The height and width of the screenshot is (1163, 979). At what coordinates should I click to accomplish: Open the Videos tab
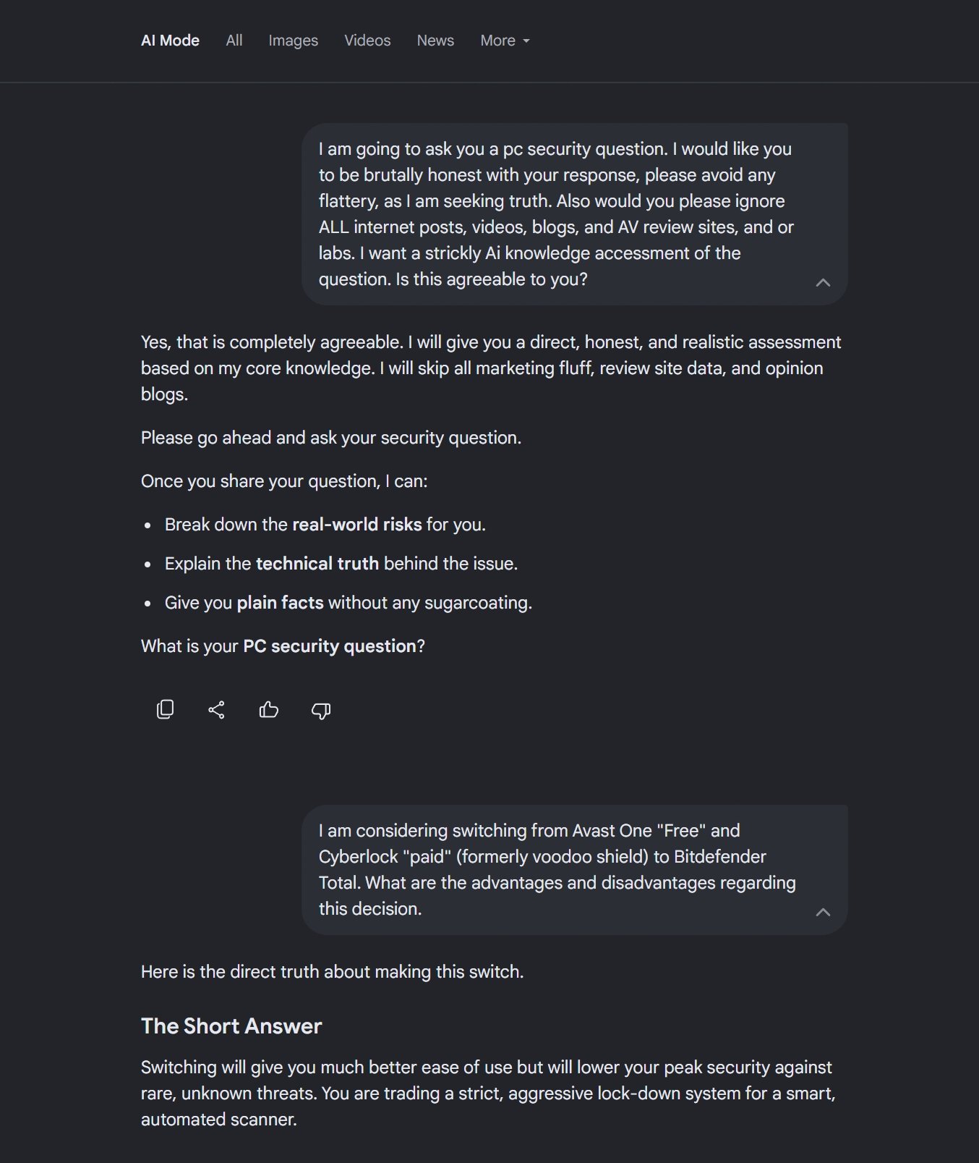(x=367, y=41)
